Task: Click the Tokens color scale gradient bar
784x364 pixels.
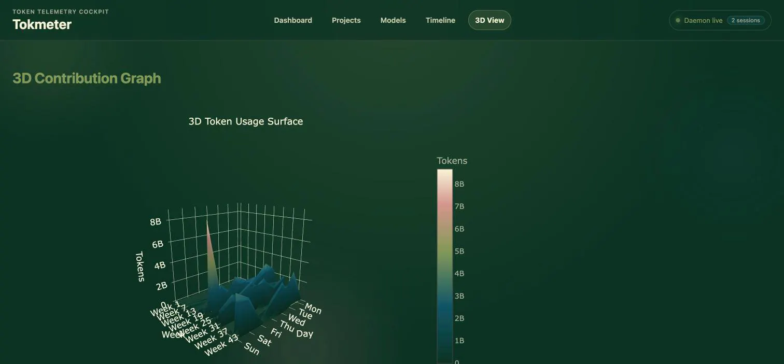Action: 445,266
